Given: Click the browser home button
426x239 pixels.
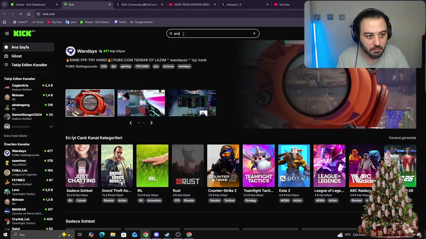Looking at the screenshot, I should click(29, 14).
